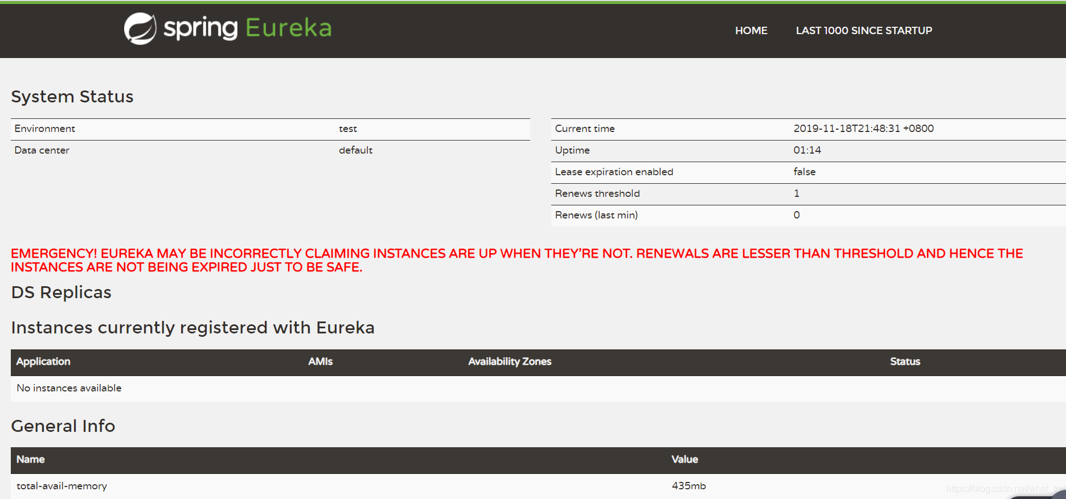Click the Uptime label
1066x499 pixels.
pos(572,150)
